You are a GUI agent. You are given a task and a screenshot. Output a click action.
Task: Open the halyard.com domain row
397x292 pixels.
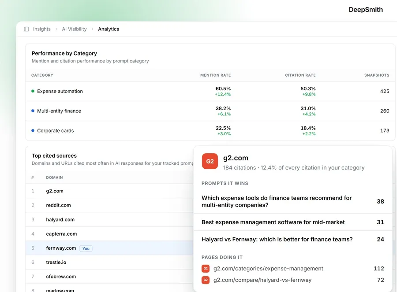109,219
